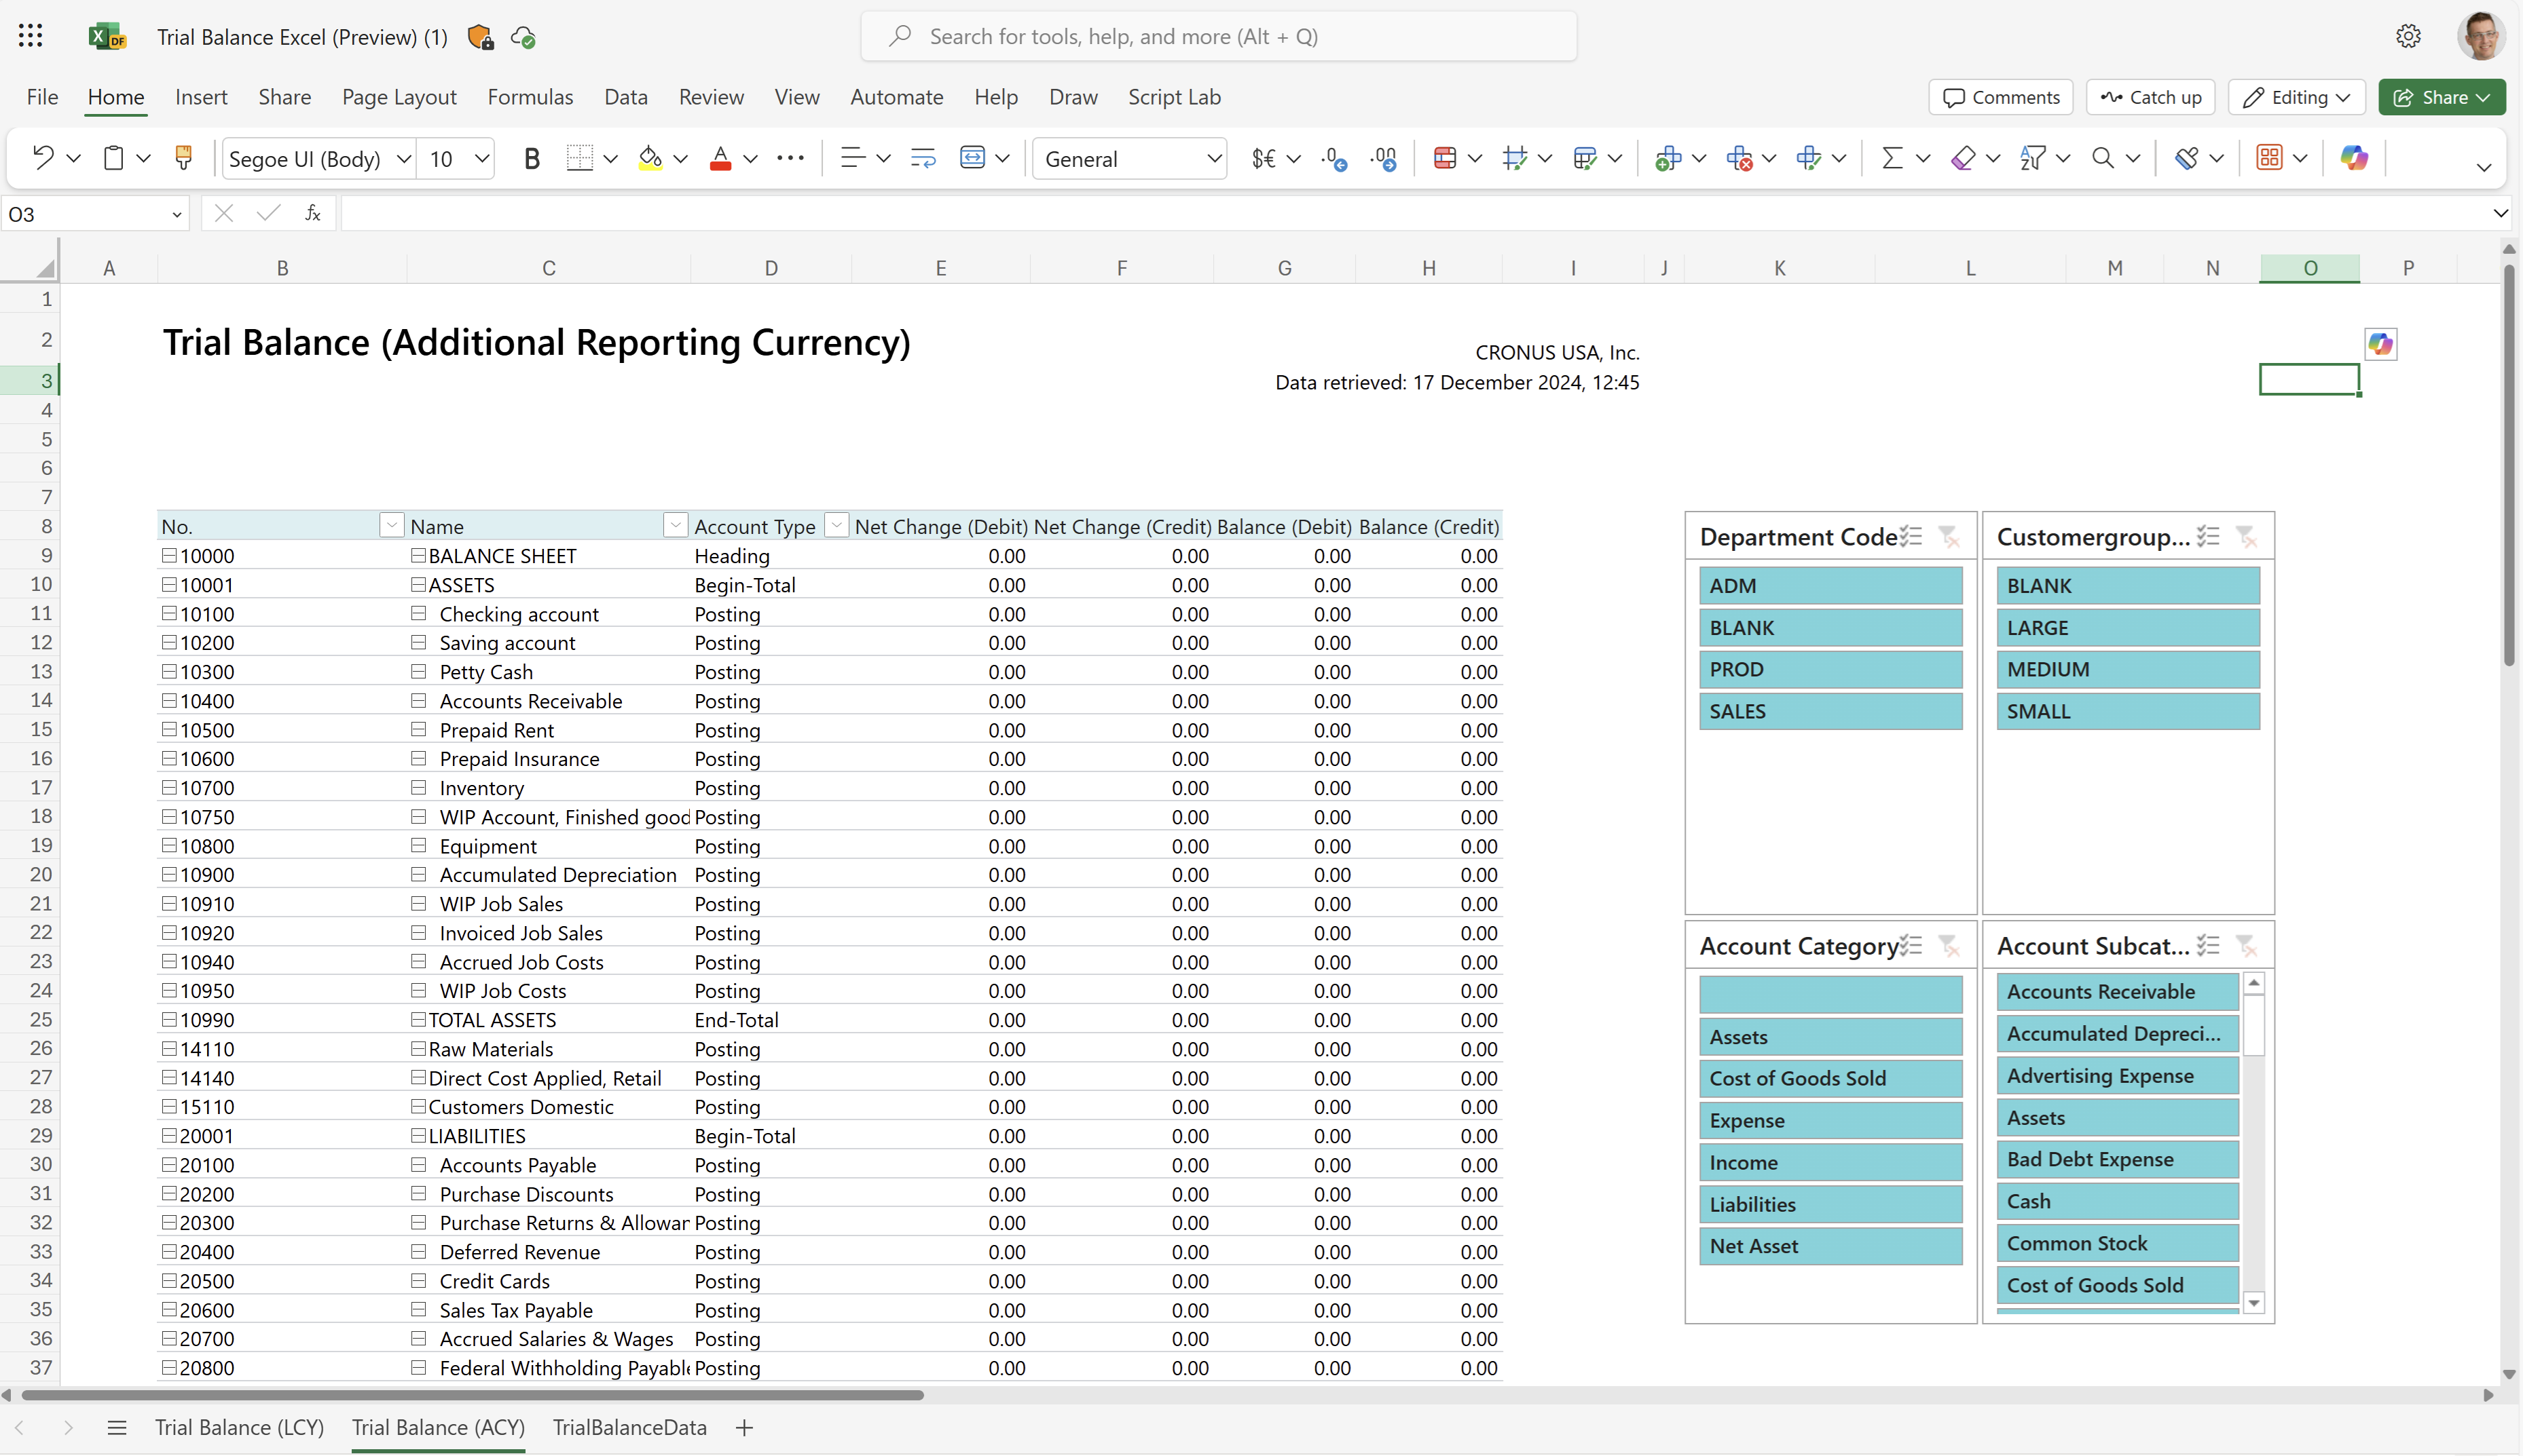Select the currency format icon
The height and width of the screenshot is (1456, 2523).
(1264, 157)
